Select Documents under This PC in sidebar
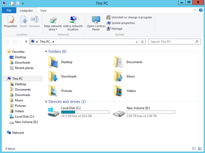205x153 pixels. 20,90
